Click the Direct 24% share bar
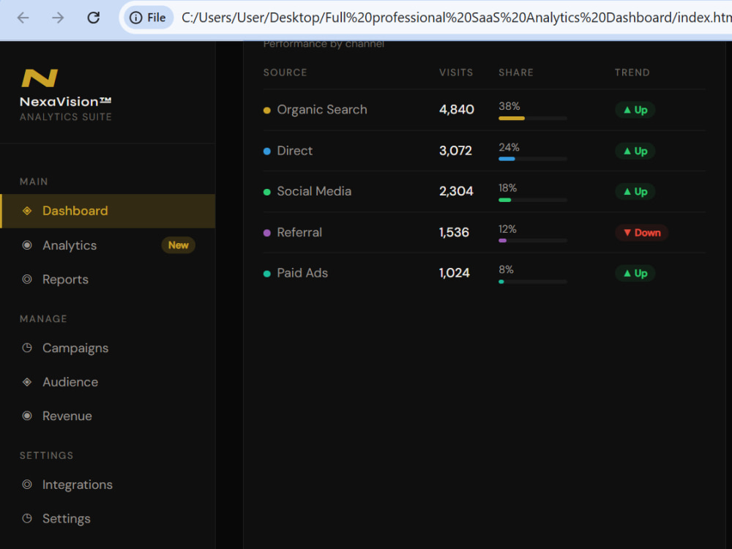732x549 pixels. click(x=533, y=159)
